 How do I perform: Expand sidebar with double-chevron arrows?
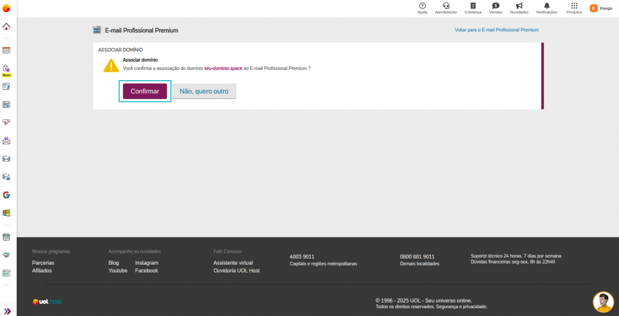(7, 311)
